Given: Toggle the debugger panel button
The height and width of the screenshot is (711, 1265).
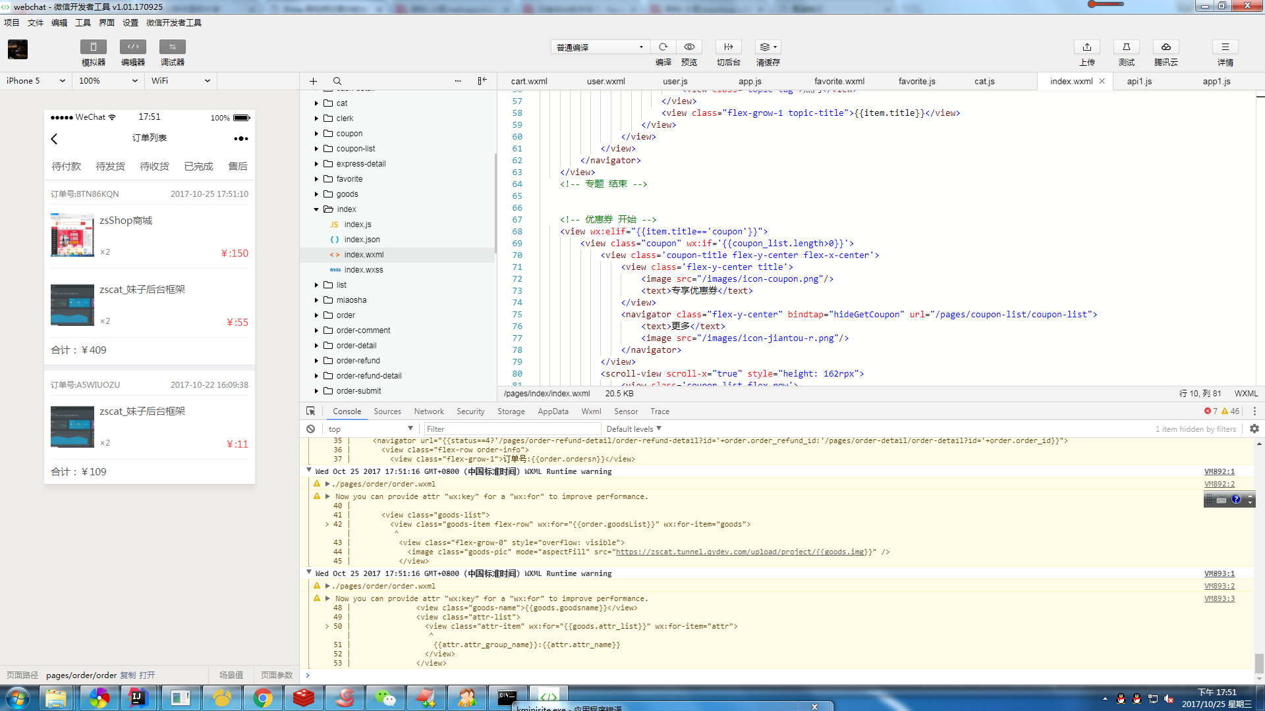Looking at the screenshot, I should (x=172, y=47).
